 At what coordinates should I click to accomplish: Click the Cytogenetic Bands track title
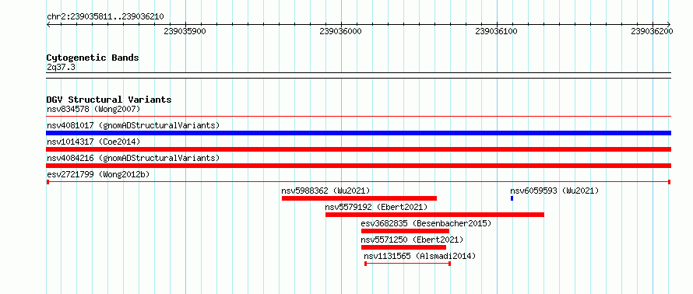[x=93, y=58]
